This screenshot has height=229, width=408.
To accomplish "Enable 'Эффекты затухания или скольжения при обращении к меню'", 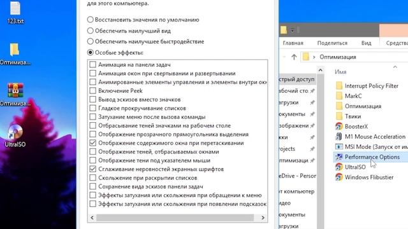I will pos(92,195).
